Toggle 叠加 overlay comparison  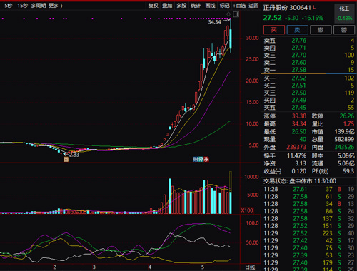(x=167, y=6)
